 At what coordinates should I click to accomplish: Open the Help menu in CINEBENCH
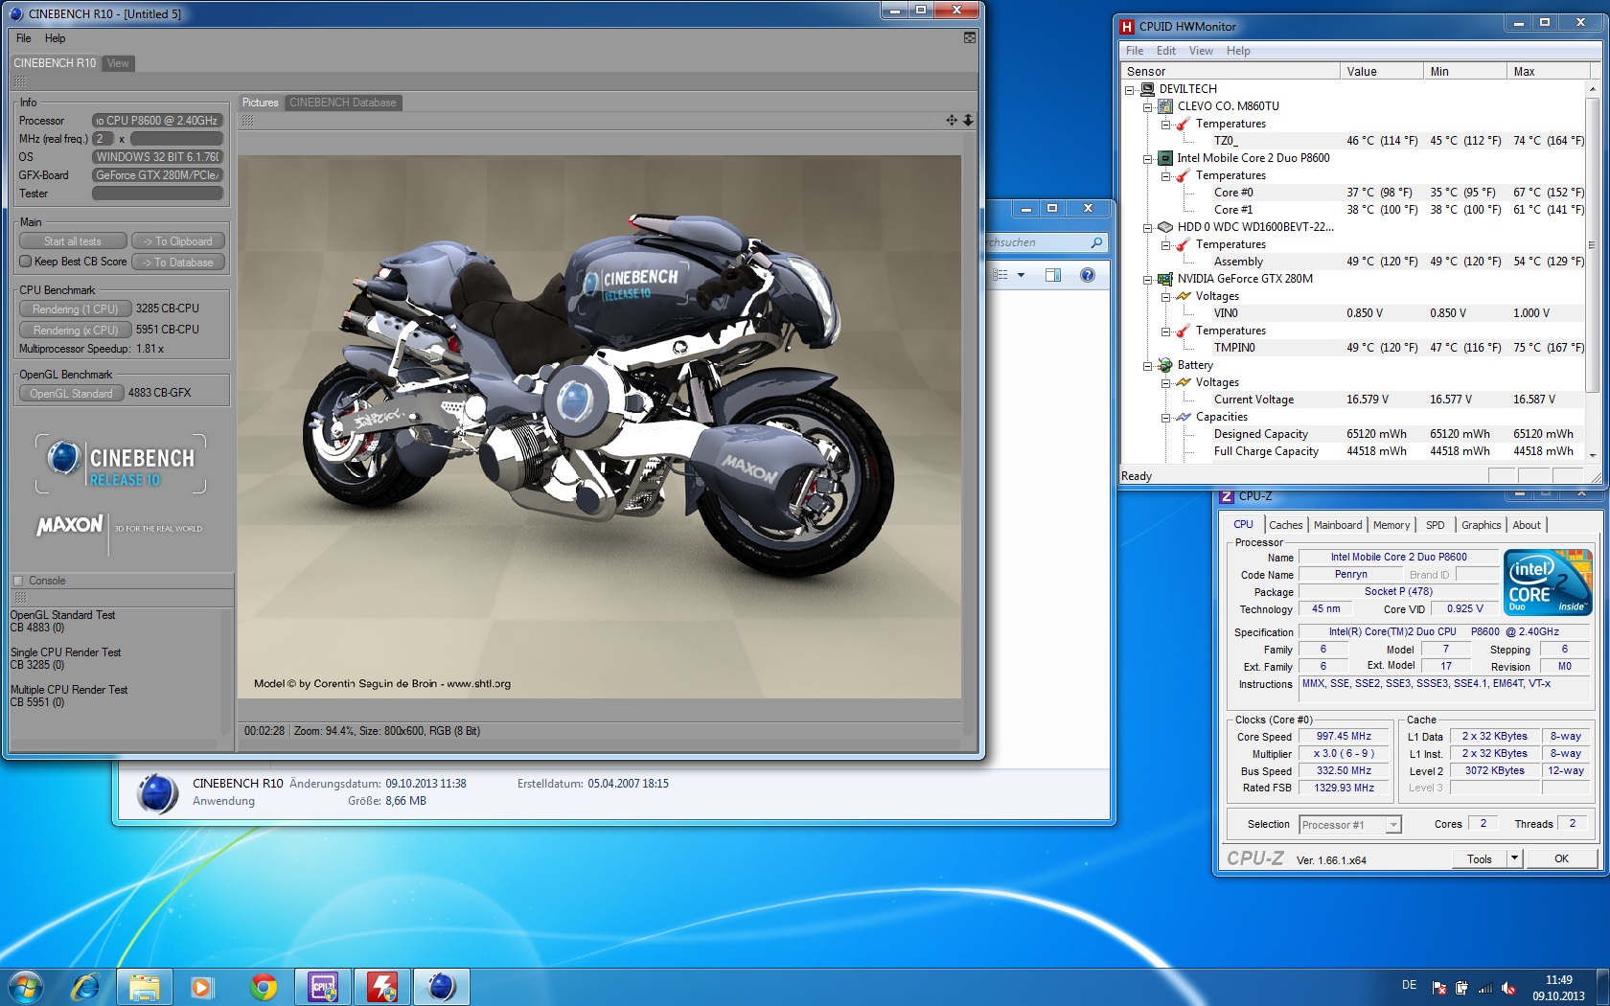pos(56,38)
